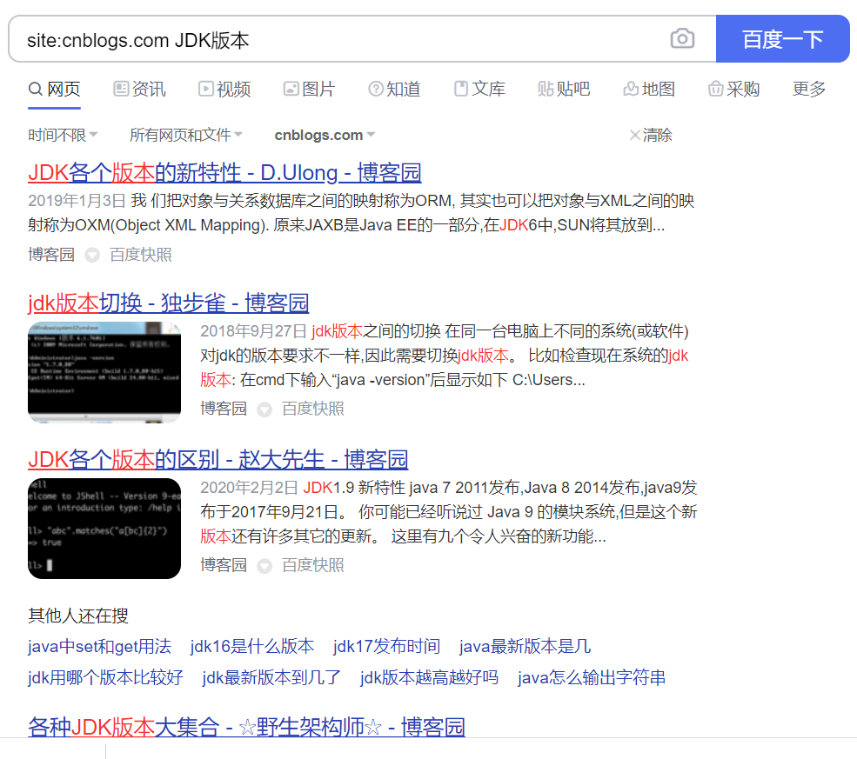The height and width of the screenshot is (759, 857).
Task: Click 博客园 source under the 赵大先生 result
Action: click(224, 564)
